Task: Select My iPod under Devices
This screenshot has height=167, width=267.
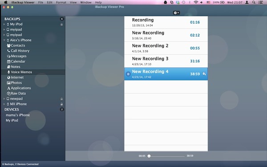Action: point(12,120)
